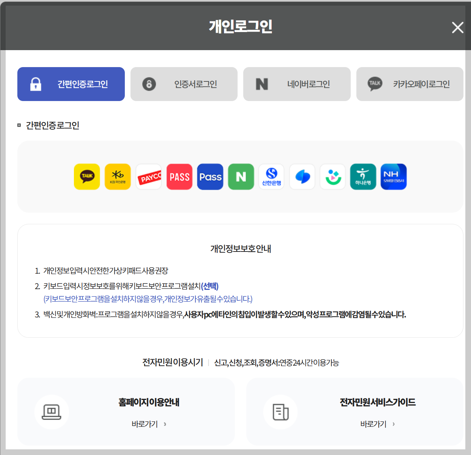
Task: Click the document icon in 전자민원서비스가이드 card
Action: coord(280,412)
